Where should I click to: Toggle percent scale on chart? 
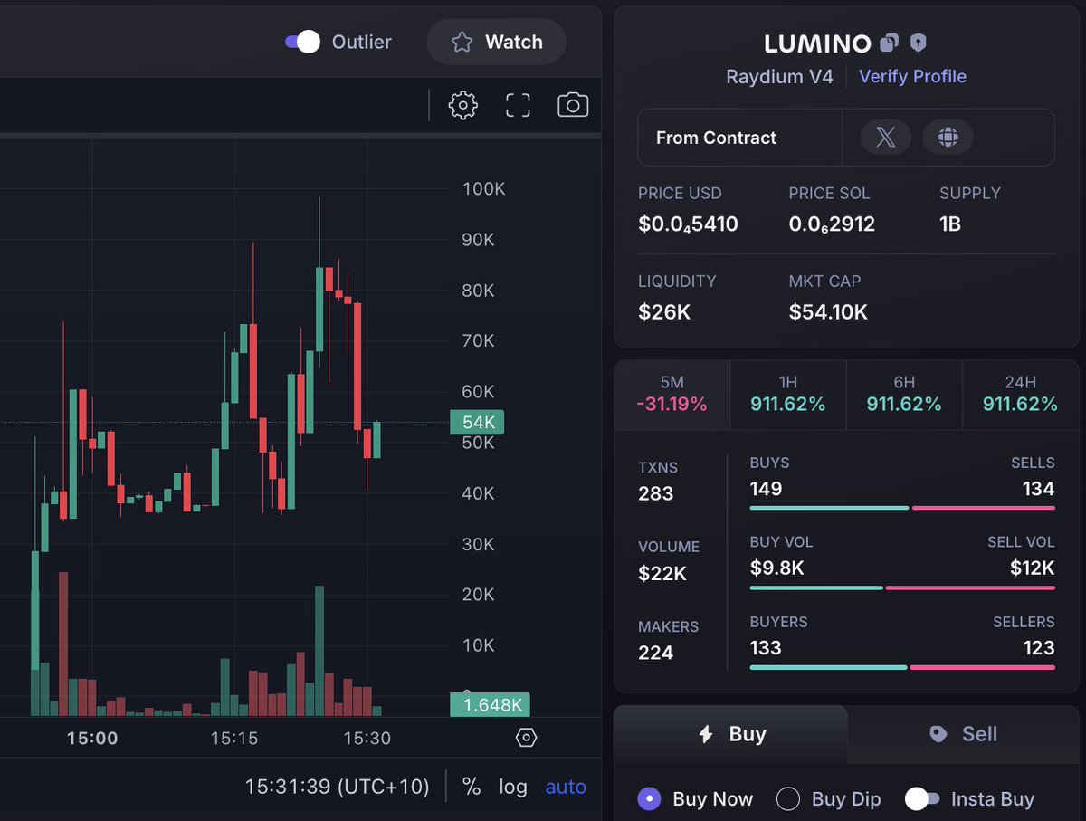(472, 787)
